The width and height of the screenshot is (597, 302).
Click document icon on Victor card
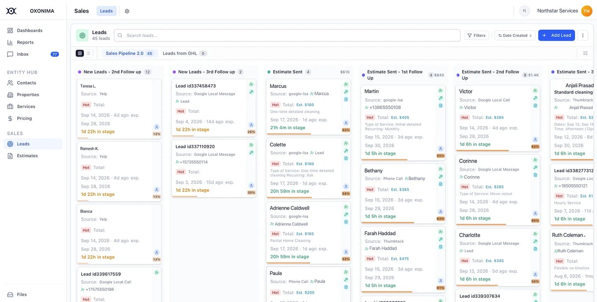pyautogui.click(x=535, y=106)
